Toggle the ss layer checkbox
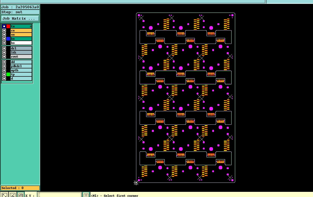Viewport: 313px width, 197px height. pyautogui.click(x=4, y=35)
